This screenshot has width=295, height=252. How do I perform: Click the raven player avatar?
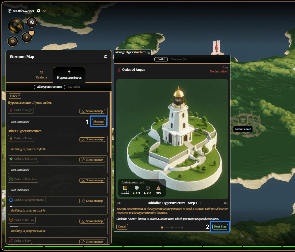pos(16,26)
